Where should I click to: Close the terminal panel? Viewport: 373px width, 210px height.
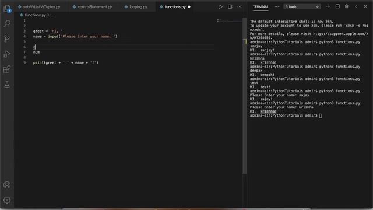(365, 6)
